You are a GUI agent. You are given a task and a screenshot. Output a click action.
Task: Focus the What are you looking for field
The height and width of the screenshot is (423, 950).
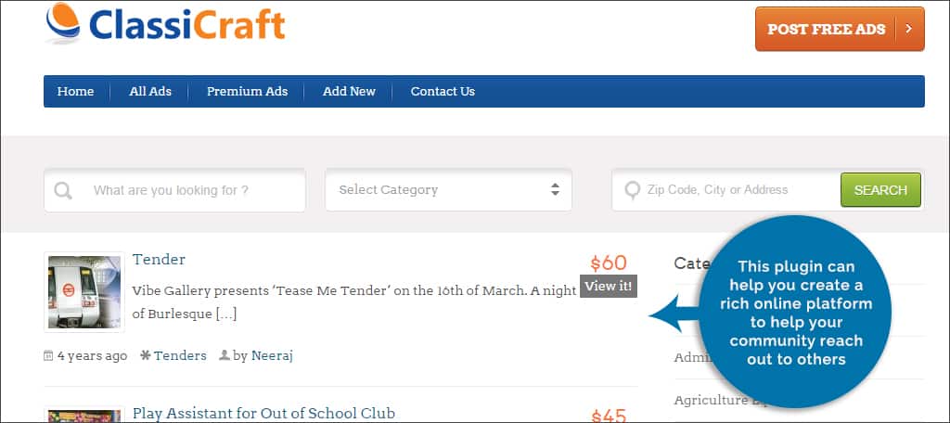pyautogui.click(x=174, y=190)
